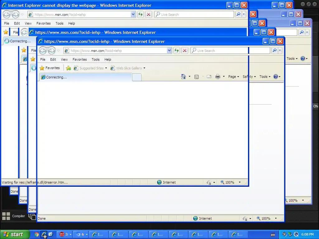This screenshot has width=319, height=239.
Task: Click search magnifier in 'cannot display the webpage' window
Action: 238,14
